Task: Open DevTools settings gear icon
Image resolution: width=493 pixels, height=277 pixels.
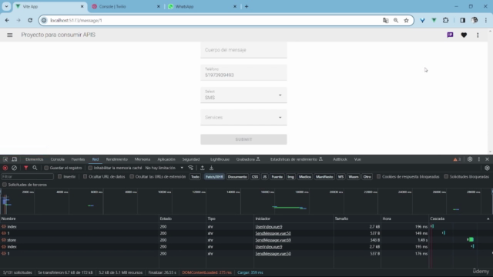Action: (x=470, y=159)
